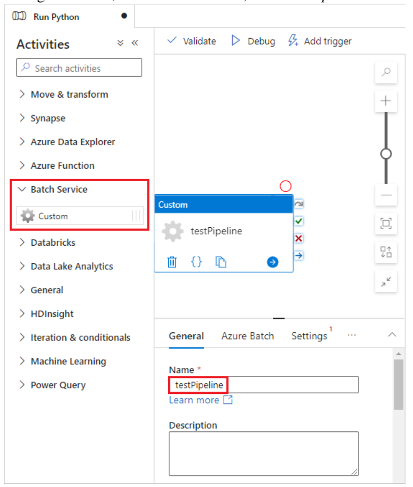The width and height of the screenshot is (413, 487).
Task: Click the canvas search magnifier icon
Action: pyautogui.click(x=386, y=72)
